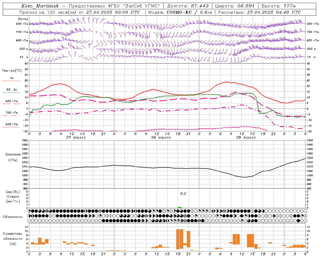Click the 'Модель COSMO-RU / 6.6км' label
320x256 pixels.
180,12
